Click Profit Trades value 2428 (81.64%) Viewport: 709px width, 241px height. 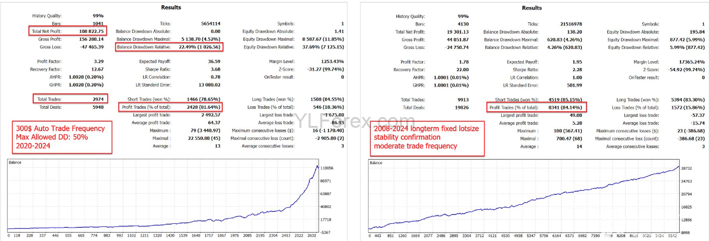(203, 107)
